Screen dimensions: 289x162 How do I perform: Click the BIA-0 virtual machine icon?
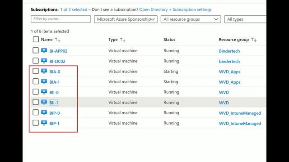tap(44, 71)
